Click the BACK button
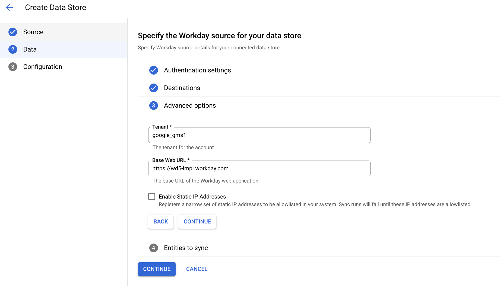The height and width of the screenshot is (307, 500). (161, 222)
